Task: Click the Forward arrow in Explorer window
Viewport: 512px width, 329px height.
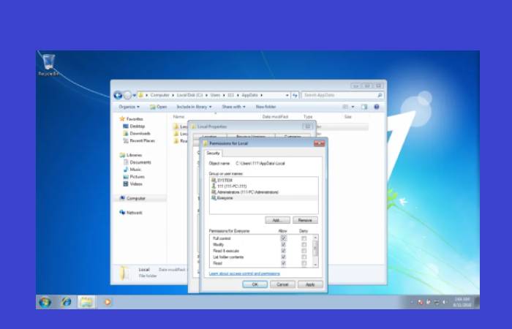Action: [127, 95]
